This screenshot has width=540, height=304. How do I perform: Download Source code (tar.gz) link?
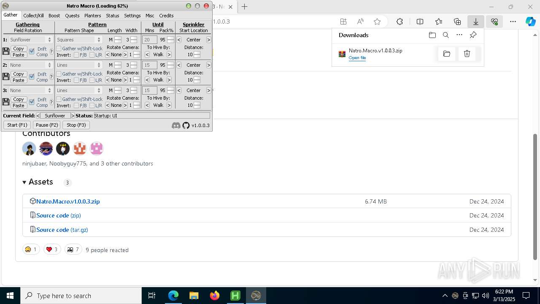tap(62, 230)
